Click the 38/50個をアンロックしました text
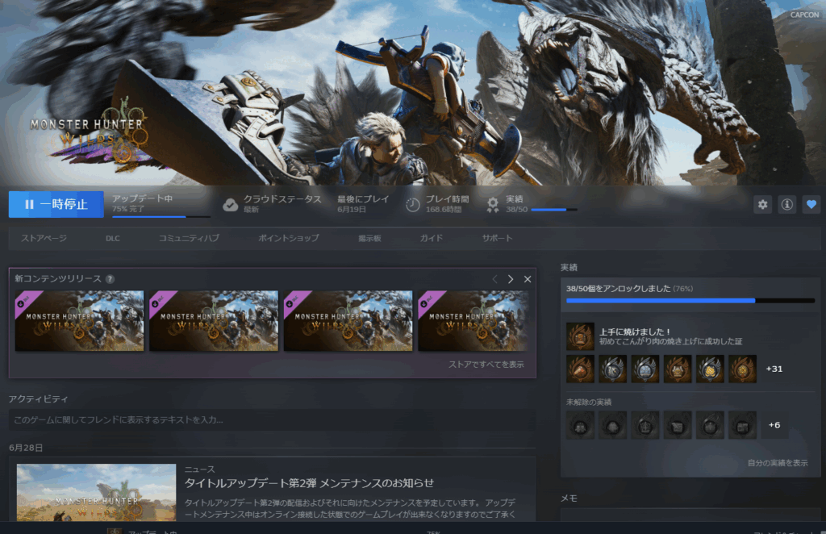Viewport: 826px width, 534px height. tap(619, 289)
